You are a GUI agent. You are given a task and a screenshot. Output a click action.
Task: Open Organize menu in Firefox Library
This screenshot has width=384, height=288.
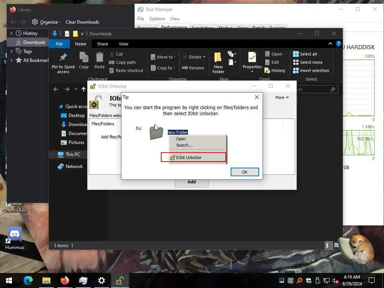(x=46, y=22)
